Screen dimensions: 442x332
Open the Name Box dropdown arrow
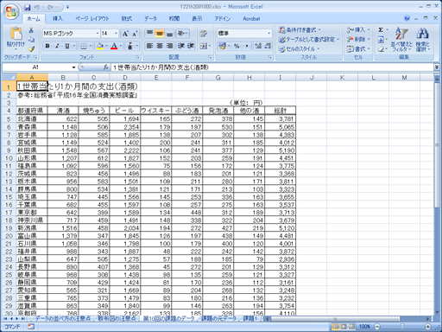[x=73, y=67]
